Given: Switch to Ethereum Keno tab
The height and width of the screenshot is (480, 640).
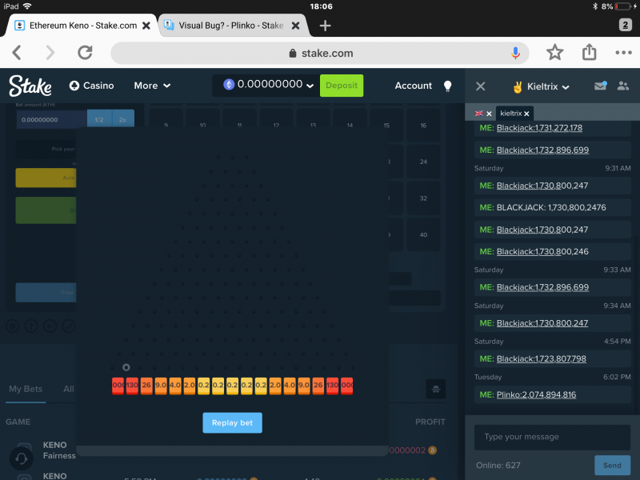Looking at the screenshot, I should point(83,26).
